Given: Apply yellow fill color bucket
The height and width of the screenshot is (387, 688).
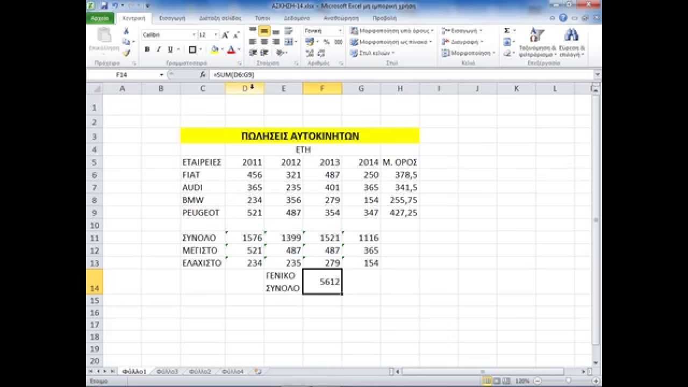Looking at the screenshot, I should click(x=215, y=49).
